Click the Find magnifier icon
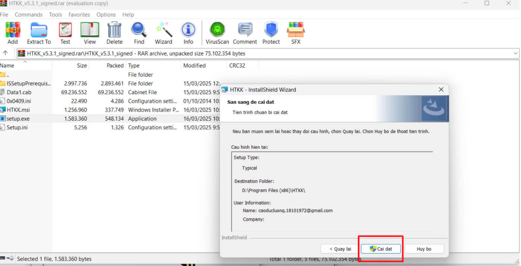This screenshot has height=266, width=521. click(139, 30)
